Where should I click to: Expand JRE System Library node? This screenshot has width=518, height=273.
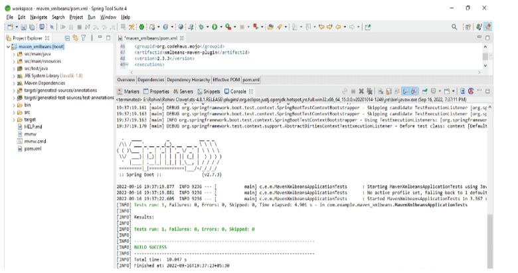14,76
